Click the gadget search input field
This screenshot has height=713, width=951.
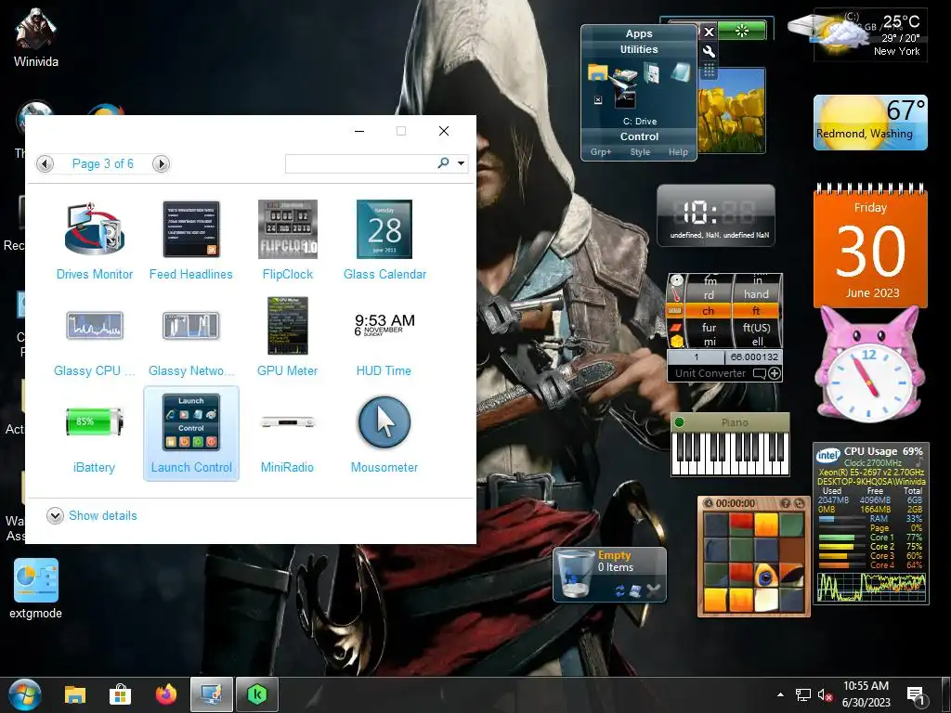tap(361, 163)
